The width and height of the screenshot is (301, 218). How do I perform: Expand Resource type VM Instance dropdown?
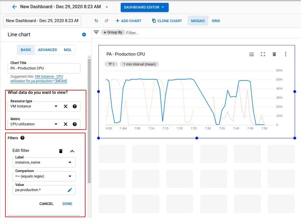56,106
